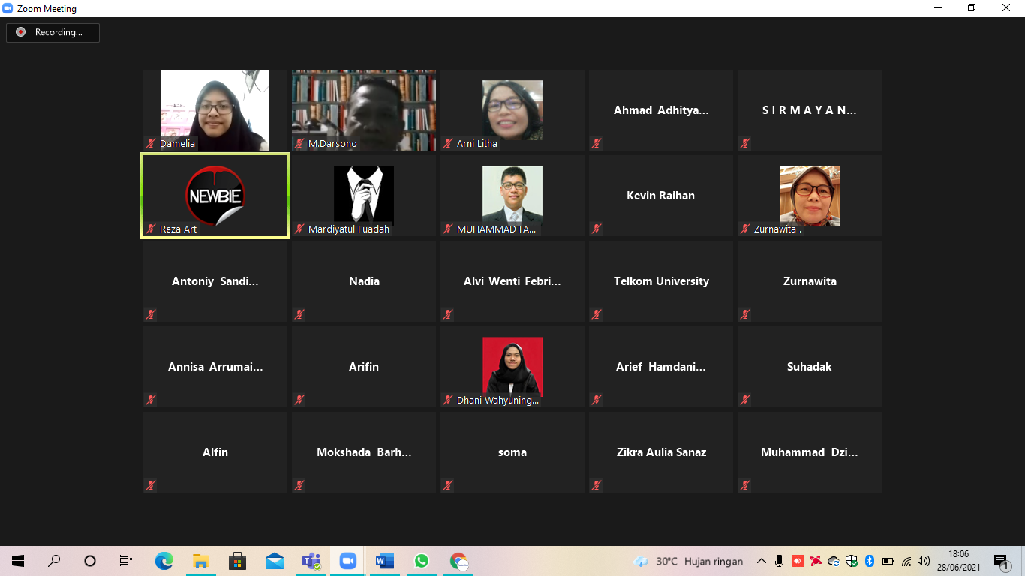Open Task View on the taskbar
This screenshot has width=1025, height=576.
tap(126, 561)
